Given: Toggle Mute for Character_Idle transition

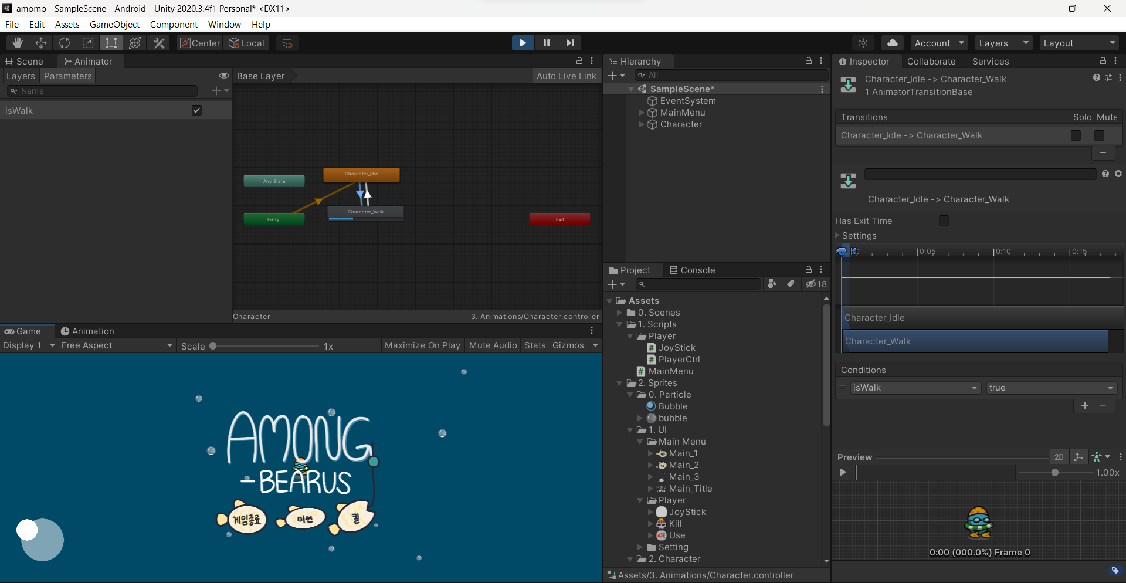Looking at the screenshot, I should [x=1099, y=135].
